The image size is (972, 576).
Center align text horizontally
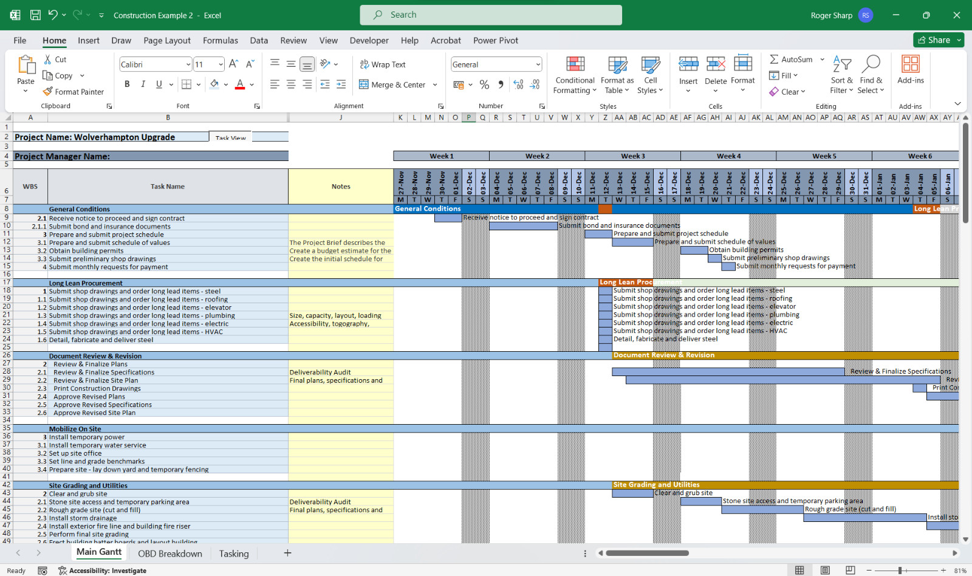(291, 84)
